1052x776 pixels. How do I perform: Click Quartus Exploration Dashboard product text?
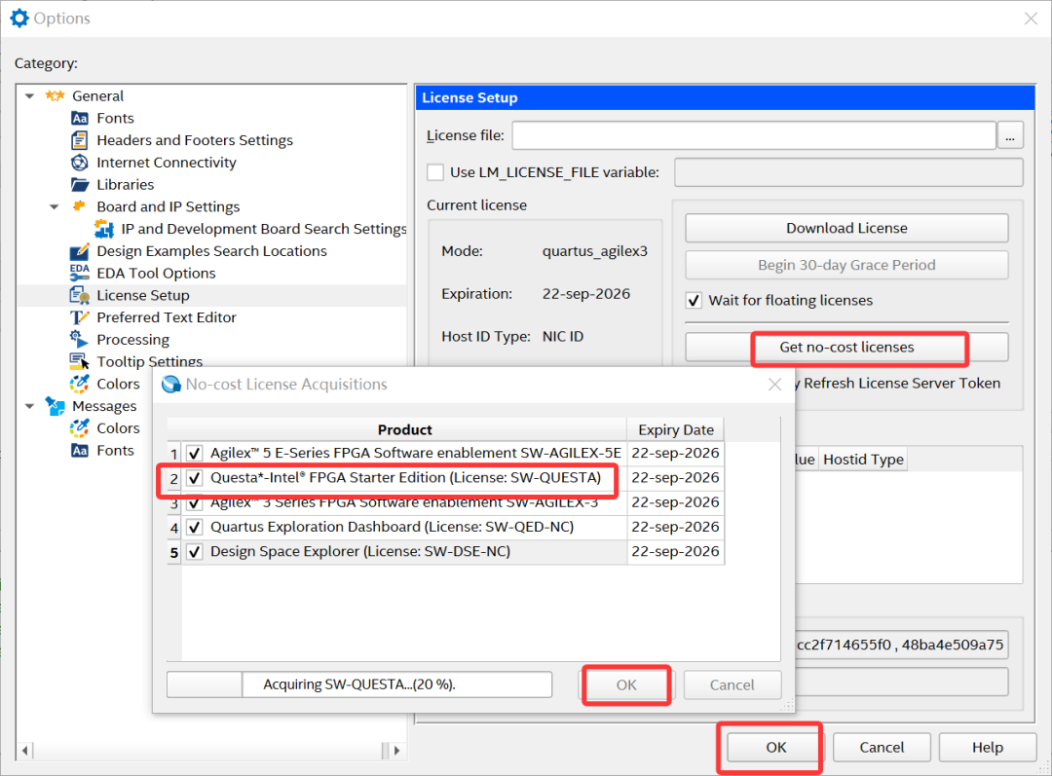point(392,527)
